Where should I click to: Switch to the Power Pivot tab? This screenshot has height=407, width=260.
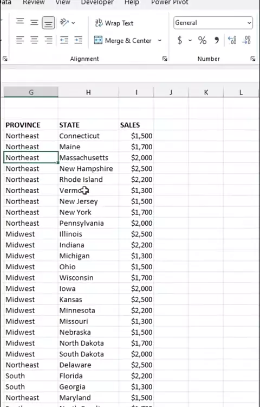point(170,2)
